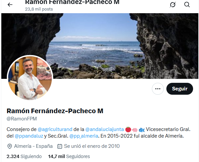View the 14,7 mil Seguidores list
The image size is (199, 162).
[69, 156]
